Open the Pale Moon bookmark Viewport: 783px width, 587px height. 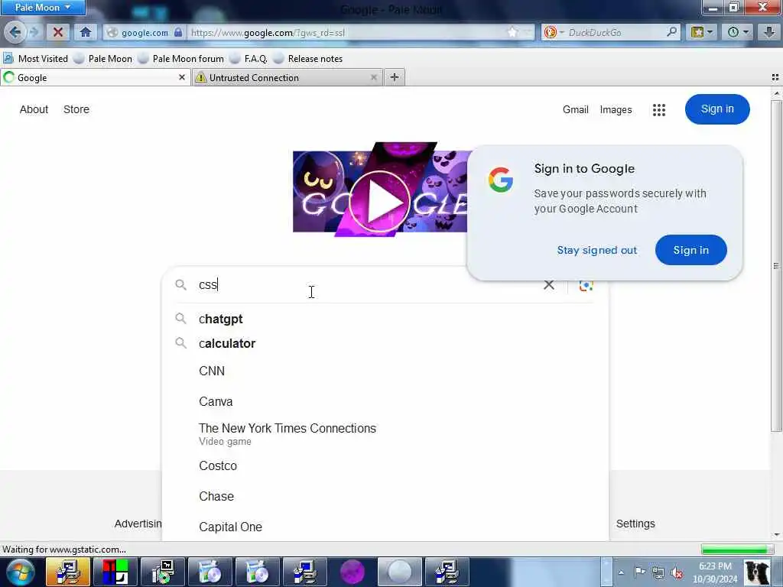coord(103,58)
